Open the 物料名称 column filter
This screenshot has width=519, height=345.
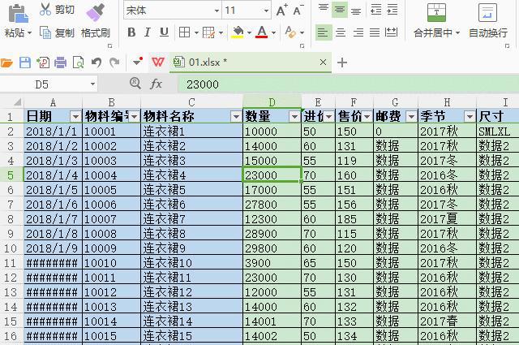(236, 117)
